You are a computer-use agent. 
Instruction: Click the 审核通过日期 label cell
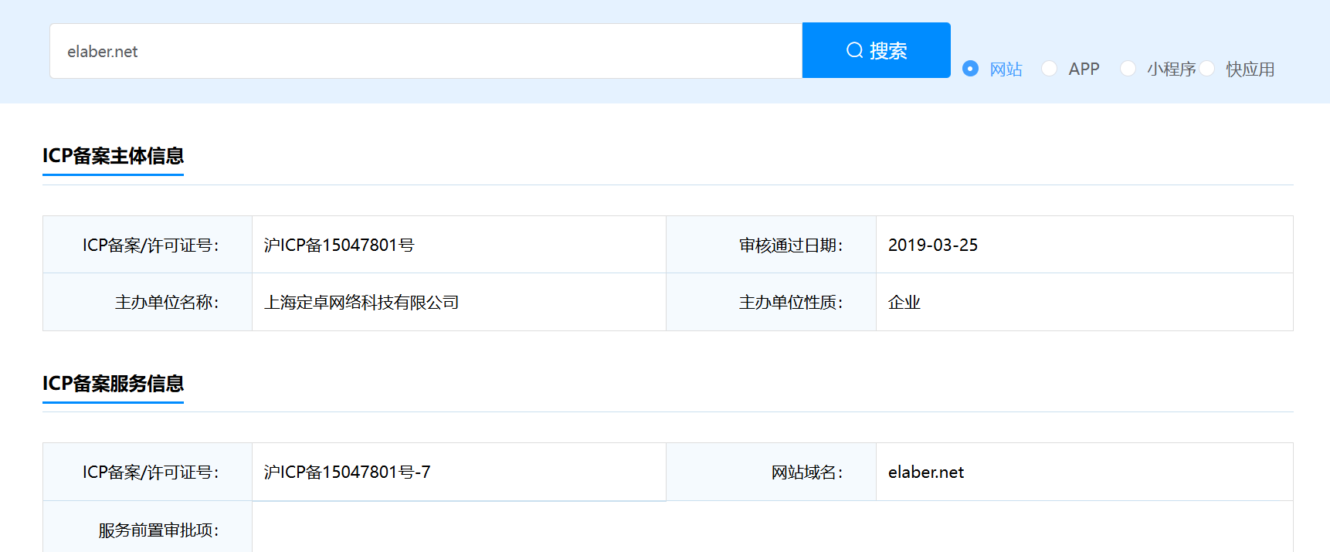pyautogui.click(x=790, y=246)
